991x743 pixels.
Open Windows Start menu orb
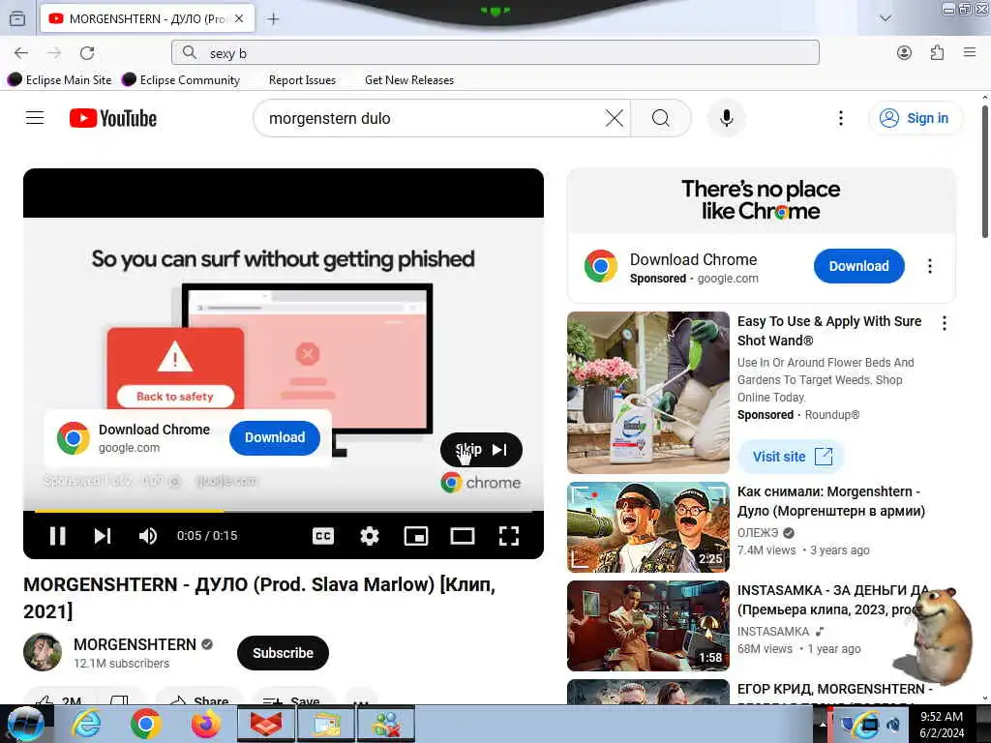[x=25, y=724]
